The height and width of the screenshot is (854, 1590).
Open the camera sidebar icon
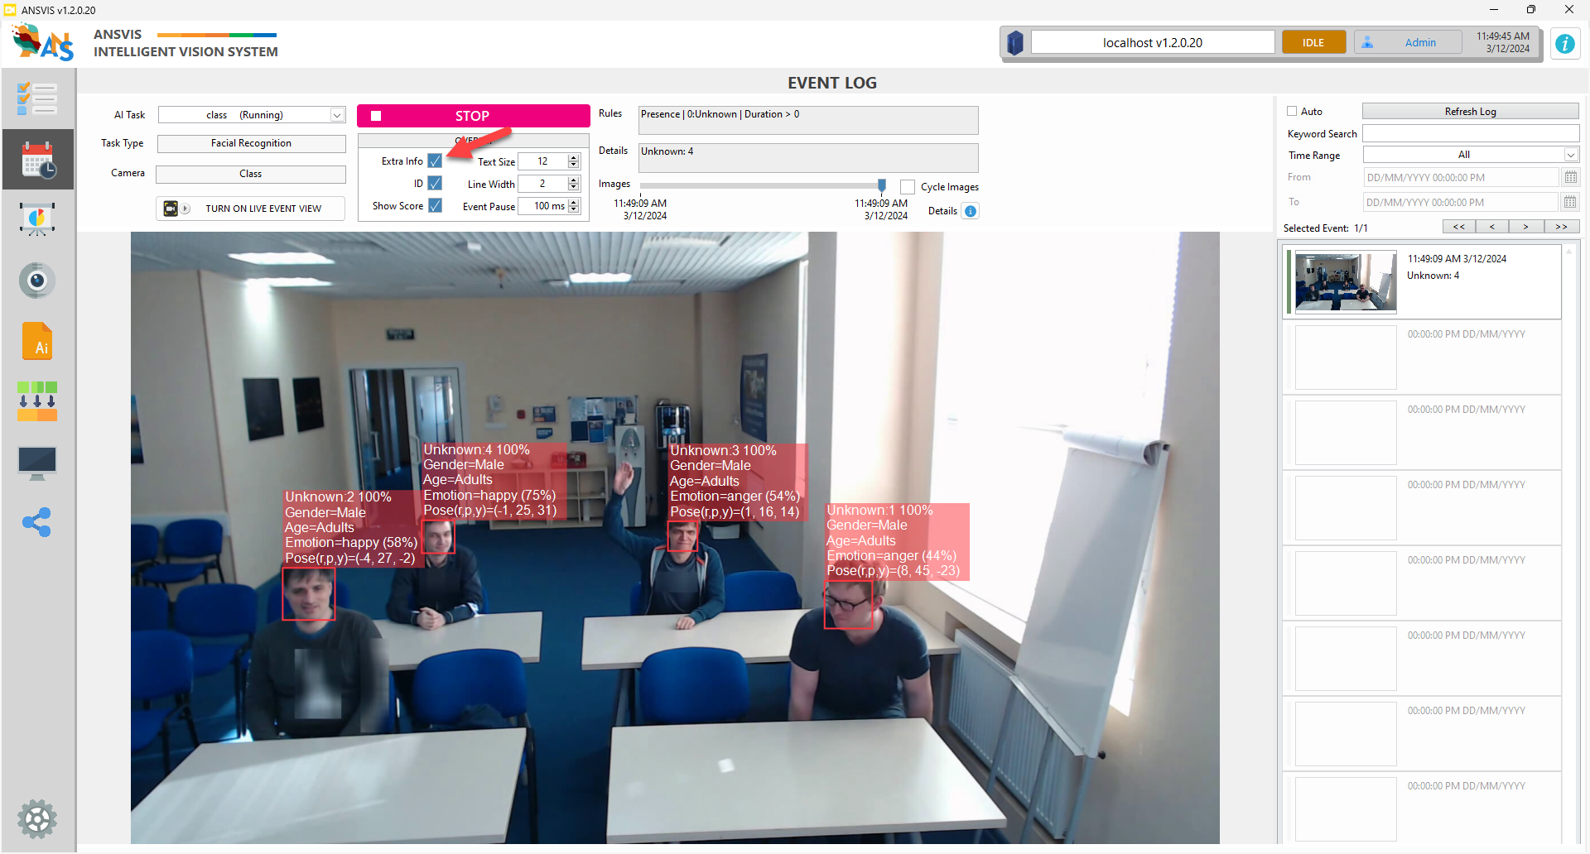37,281
